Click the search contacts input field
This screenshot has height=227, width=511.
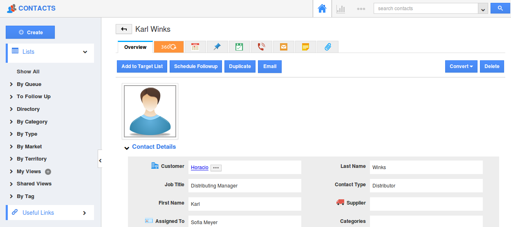pyautogui.click(x=425, y=9)
